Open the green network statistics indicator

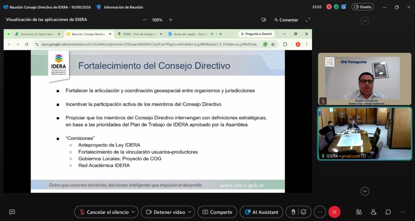point(336,7)
